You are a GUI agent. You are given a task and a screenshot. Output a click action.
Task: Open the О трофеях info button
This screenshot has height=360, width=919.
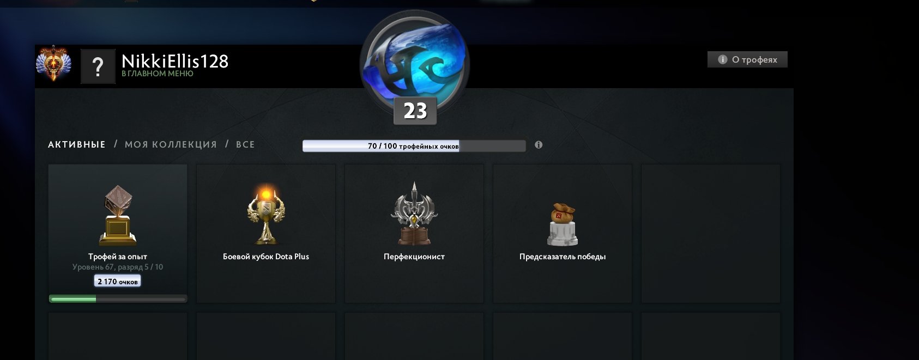[747, 59]
